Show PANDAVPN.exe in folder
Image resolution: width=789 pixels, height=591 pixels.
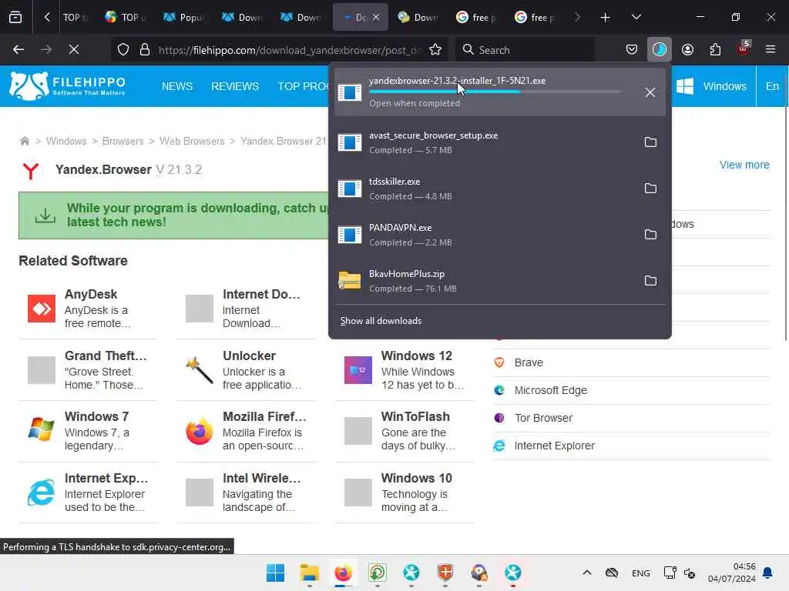(x=650, y=235)
